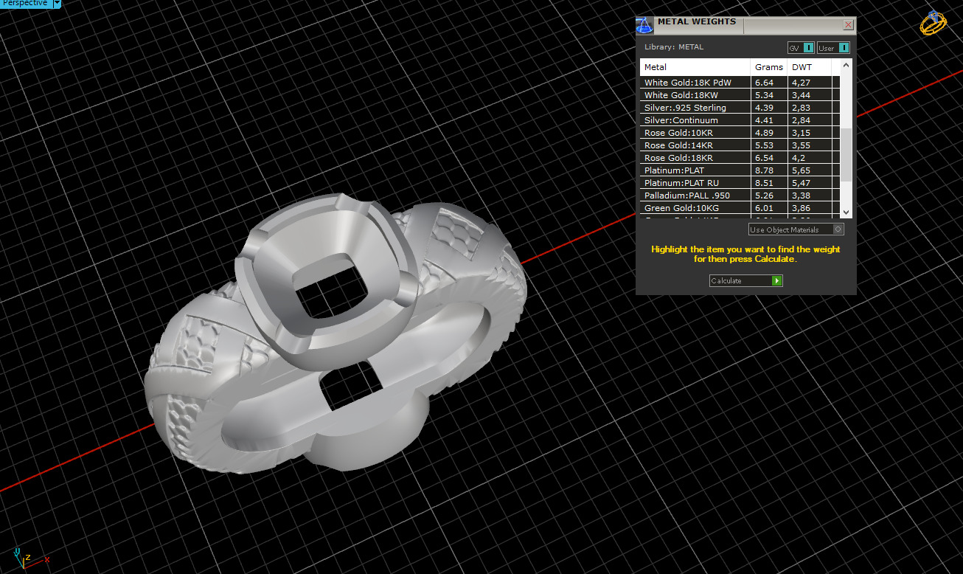963x574 pixels.
Task: Click the Library: METAL label
Action: 674,47
